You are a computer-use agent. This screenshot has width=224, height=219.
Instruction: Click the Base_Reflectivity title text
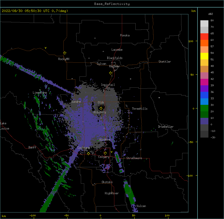pos(112,4)
